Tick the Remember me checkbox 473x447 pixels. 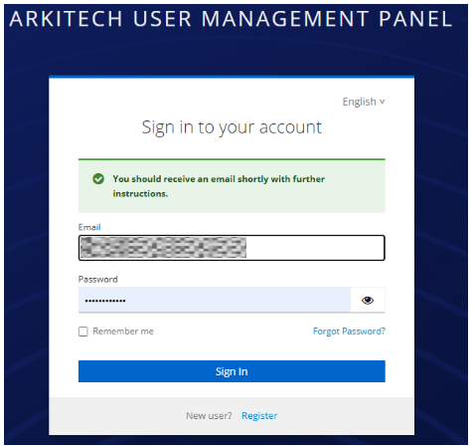(x=83, y=332)
